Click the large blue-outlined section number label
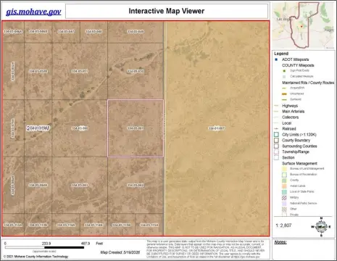Image resolution: width=337 pixels, height=261 pixels. pyautogui.click(x=38, y=128)
